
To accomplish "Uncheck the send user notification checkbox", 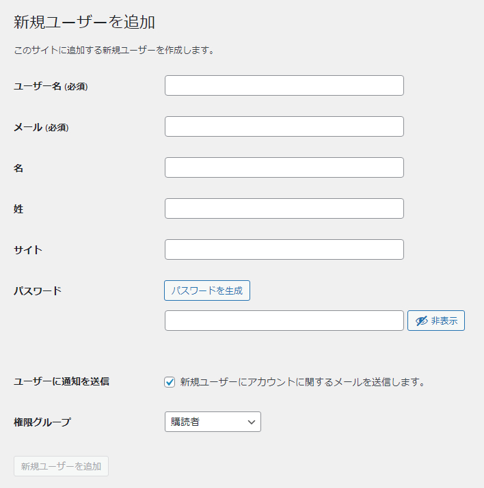I will pos(170,382).
